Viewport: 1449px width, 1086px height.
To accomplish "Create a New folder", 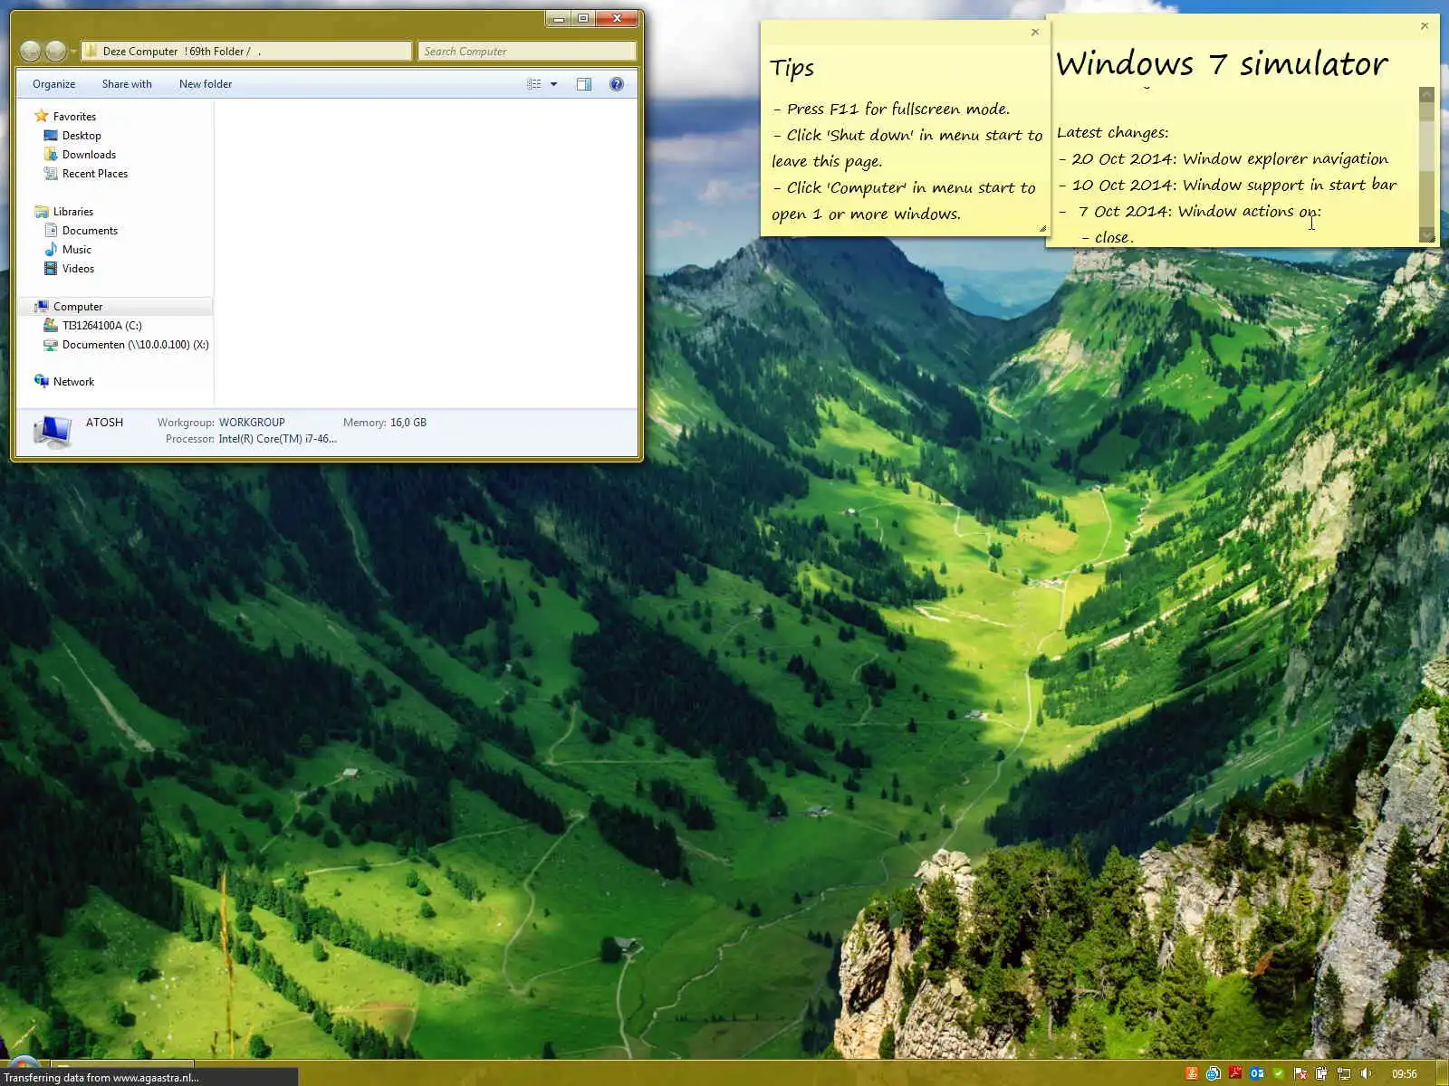I will [206, 84].
